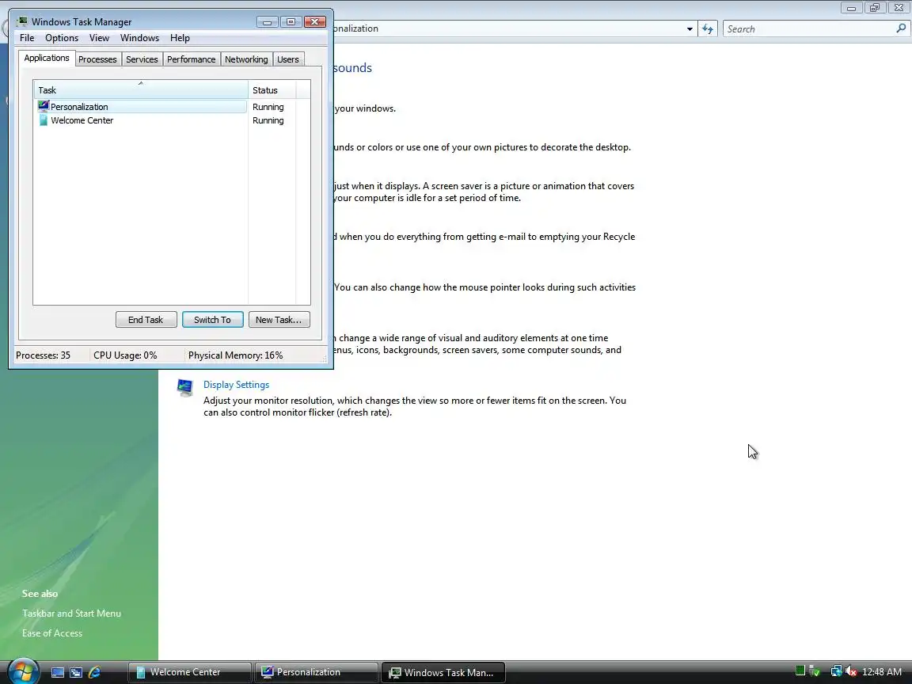This screenshot has width=912, height=684.
Task: Open the View menu in Task Manager
Action: tap(99, 38)
